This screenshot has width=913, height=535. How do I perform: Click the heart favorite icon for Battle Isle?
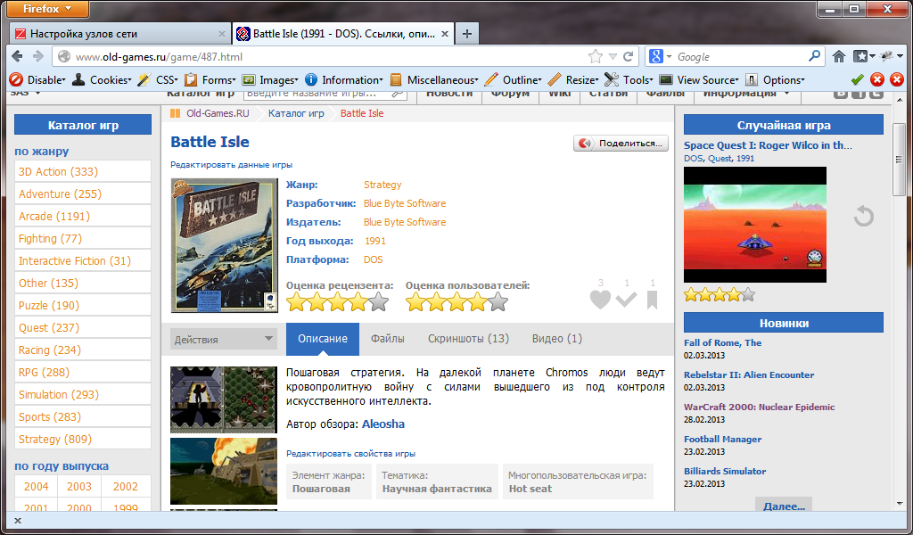(x=600, y=300)
